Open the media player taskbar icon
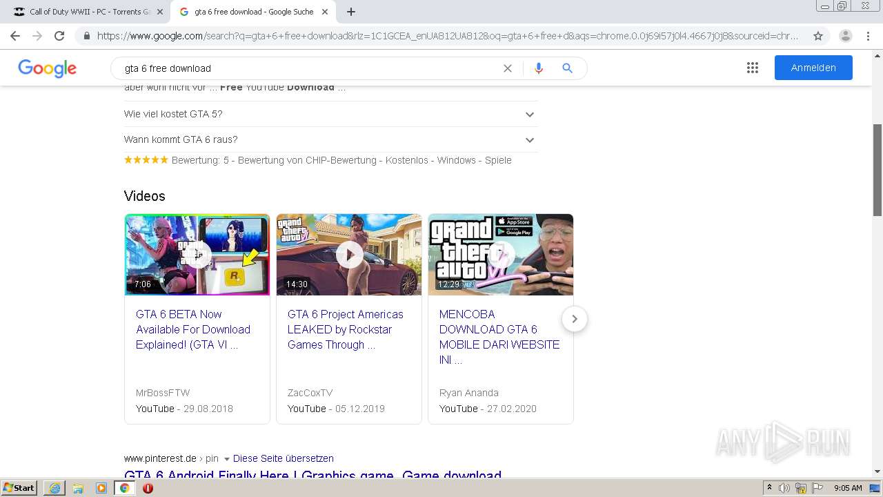This screenshot has width=883, height=497. [x=101, y=488]
